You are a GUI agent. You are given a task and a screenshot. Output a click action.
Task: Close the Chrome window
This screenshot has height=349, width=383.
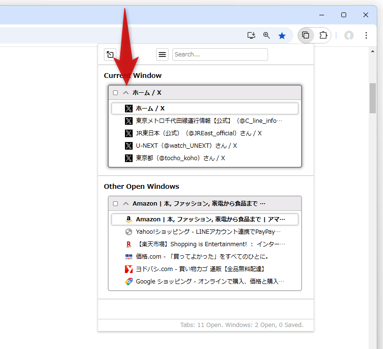click(x=366, y=15)
